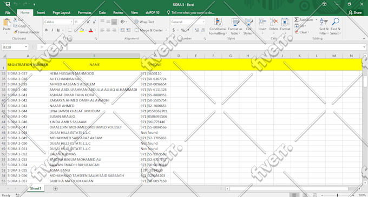368x197 pixels.
Task: Switch to the View tab
Action: pyautogui.click(x=134, y=12)
